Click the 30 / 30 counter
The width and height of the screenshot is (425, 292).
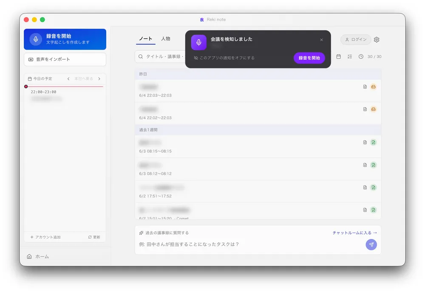(x=374, y=57)
